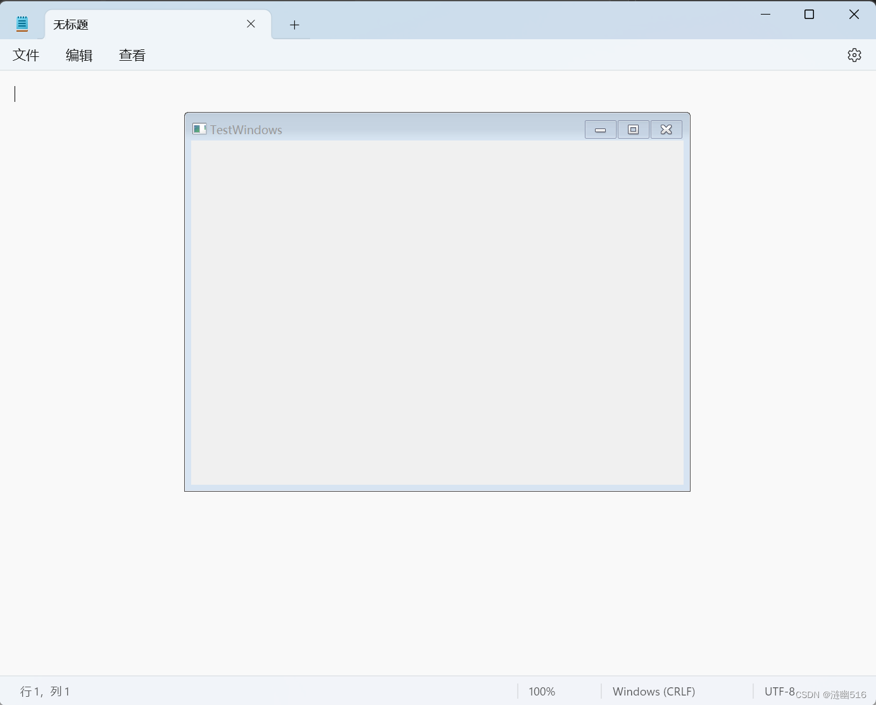Restore the TestWindows window size
The height and width of the screenshot is (705, 876).
(x=633, y=129)
